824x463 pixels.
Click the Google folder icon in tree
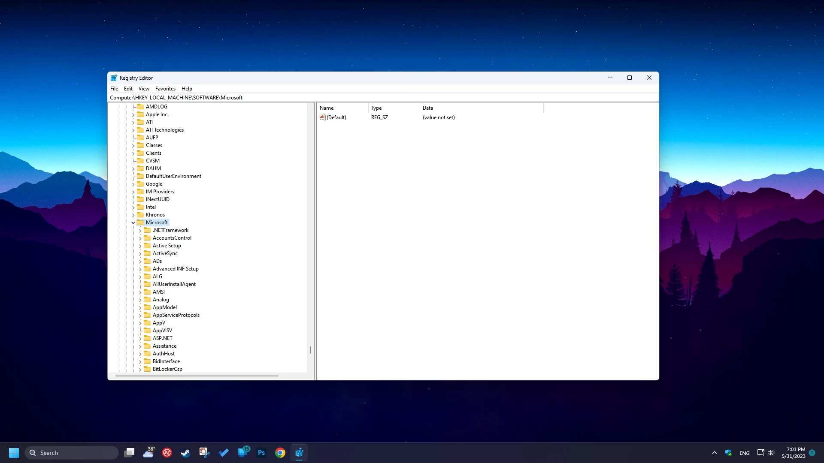(140, 184)
